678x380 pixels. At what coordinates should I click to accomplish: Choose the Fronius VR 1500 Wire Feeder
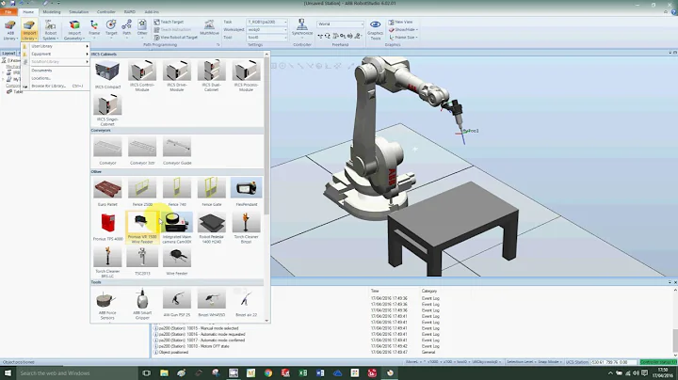pos(142,228)
